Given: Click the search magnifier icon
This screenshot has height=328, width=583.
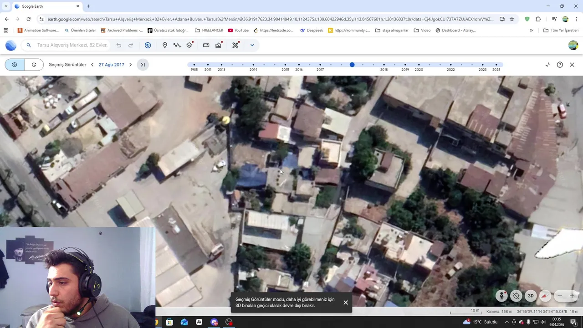Looking at the screenshot, I should point(29,45).
